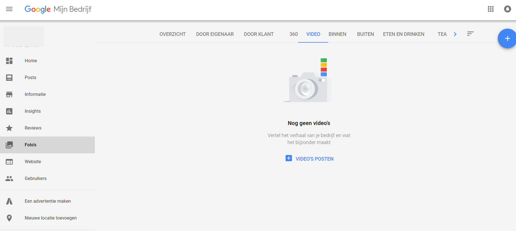Click the VIDEO'S POSTEN link
Screen dimensions: 516x231
click(x=314, y=159)
